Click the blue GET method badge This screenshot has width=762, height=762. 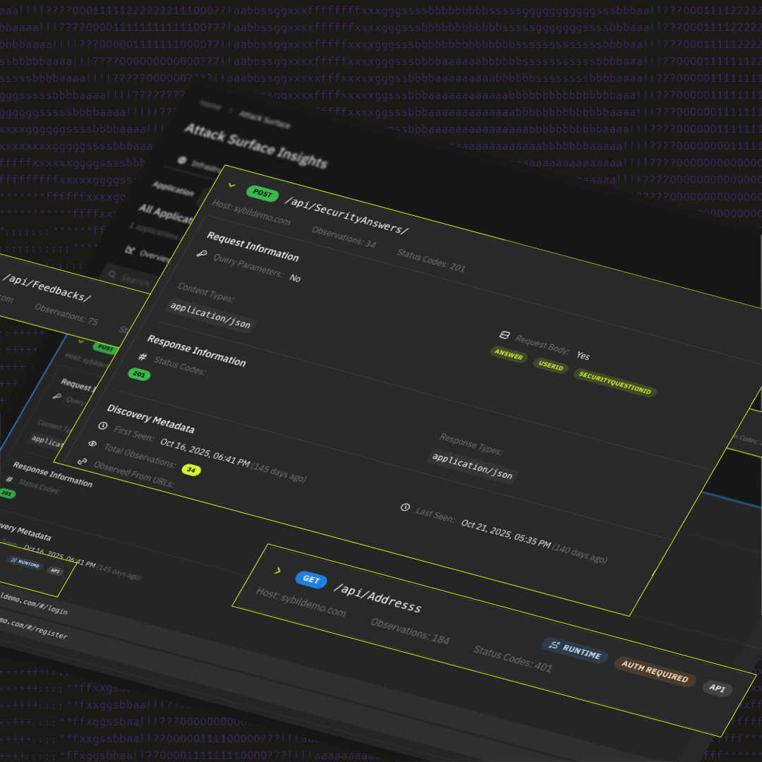311,579
